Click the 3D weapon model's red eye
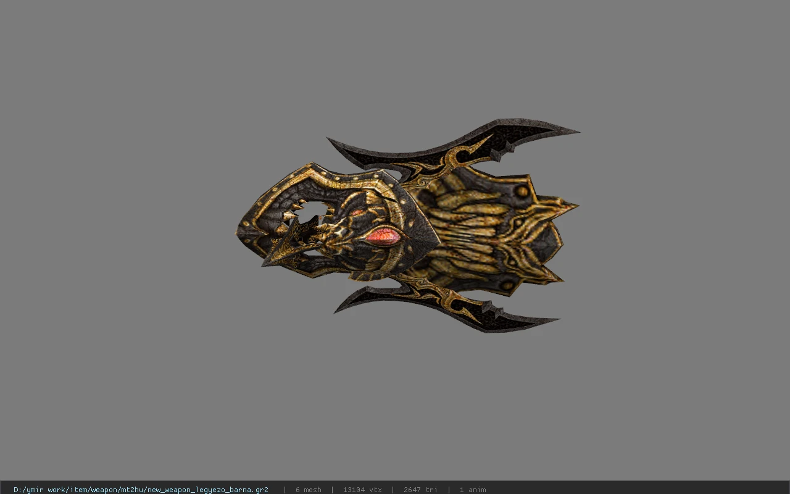 tap(384, 236)
